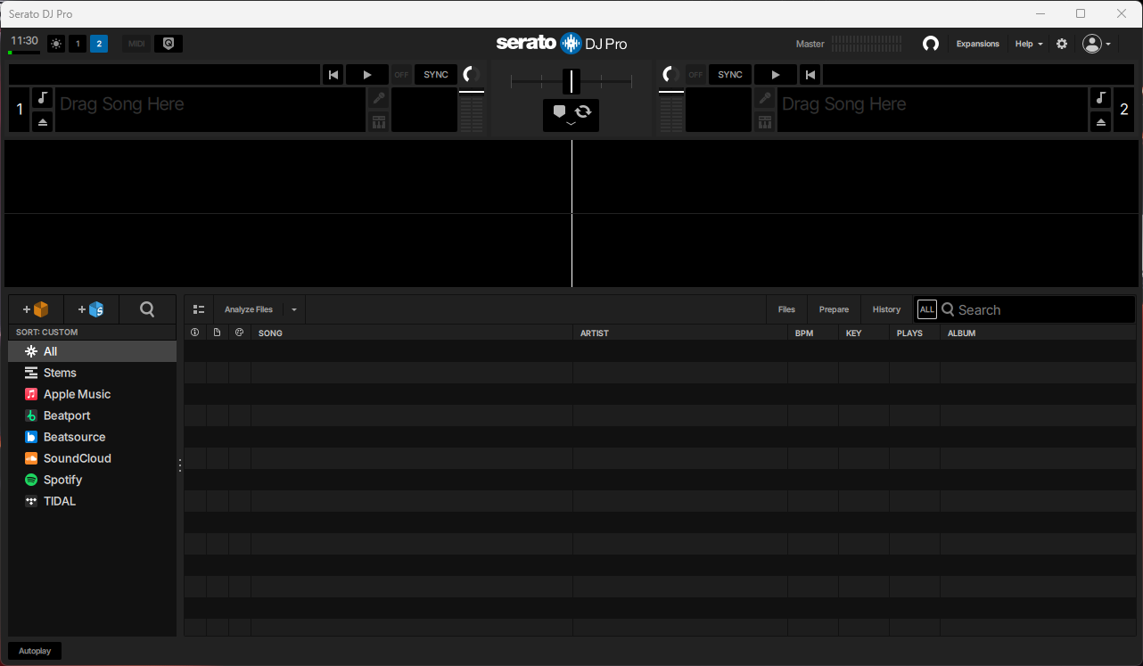Play deck 1
This screenshot has width=1143, height=666.
[367, 75]
